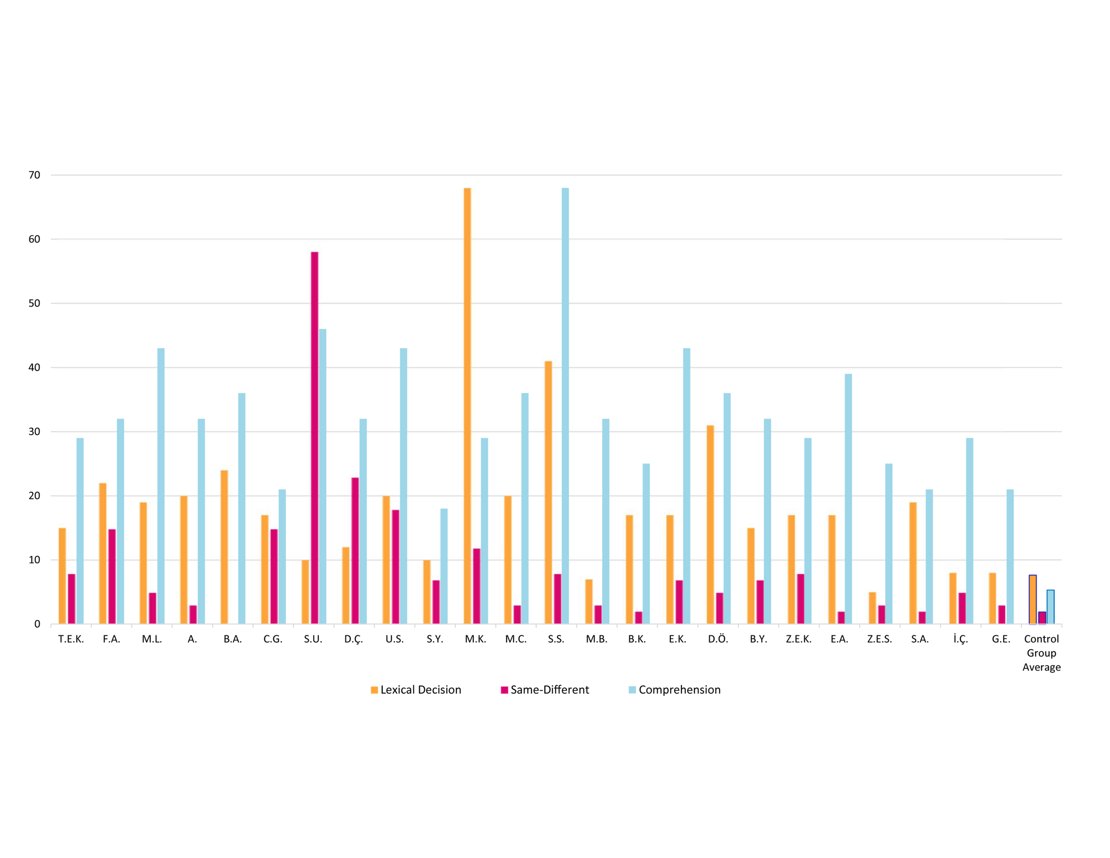The image size is (1110, 858).
Task: Click the outlined blue Control Group bar
Action: coord(1051,607)
